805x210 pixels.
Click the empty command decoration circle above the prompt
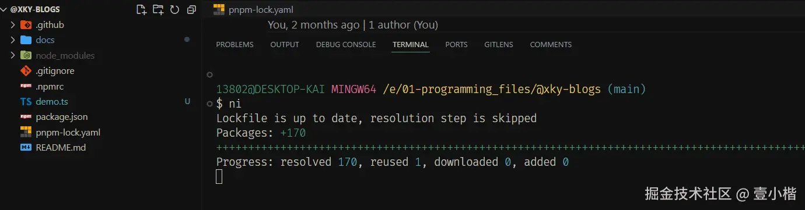pyautogui.click(x=210, y=75)
